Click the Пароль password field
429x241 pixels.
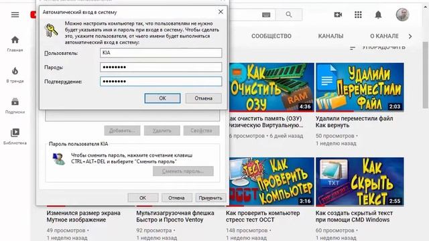161,67
